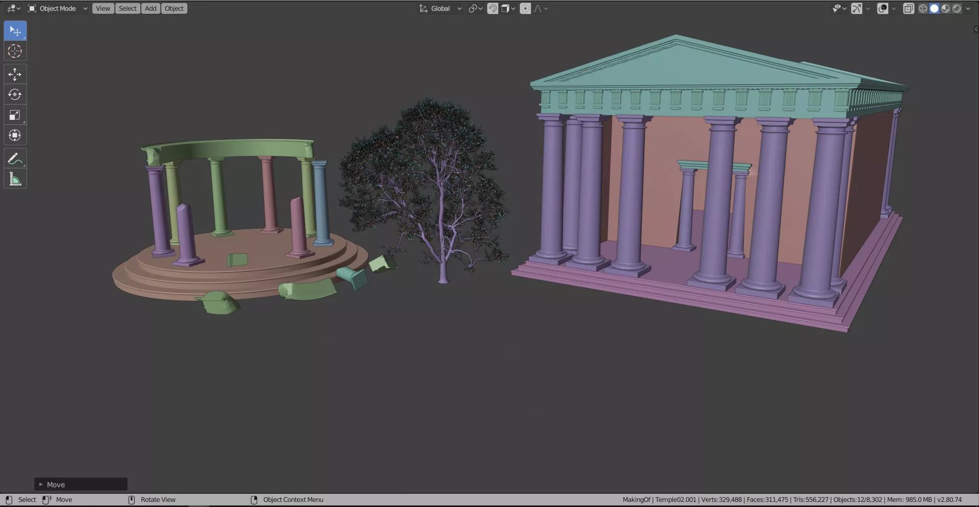Open the Object Mode dropdown

[58, 9]
